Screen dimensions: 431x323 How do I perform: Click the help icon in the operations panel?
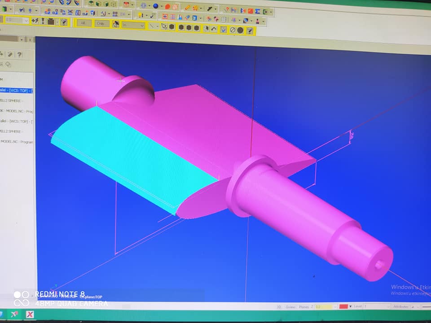pyautogui.click(x=19, y=55)
